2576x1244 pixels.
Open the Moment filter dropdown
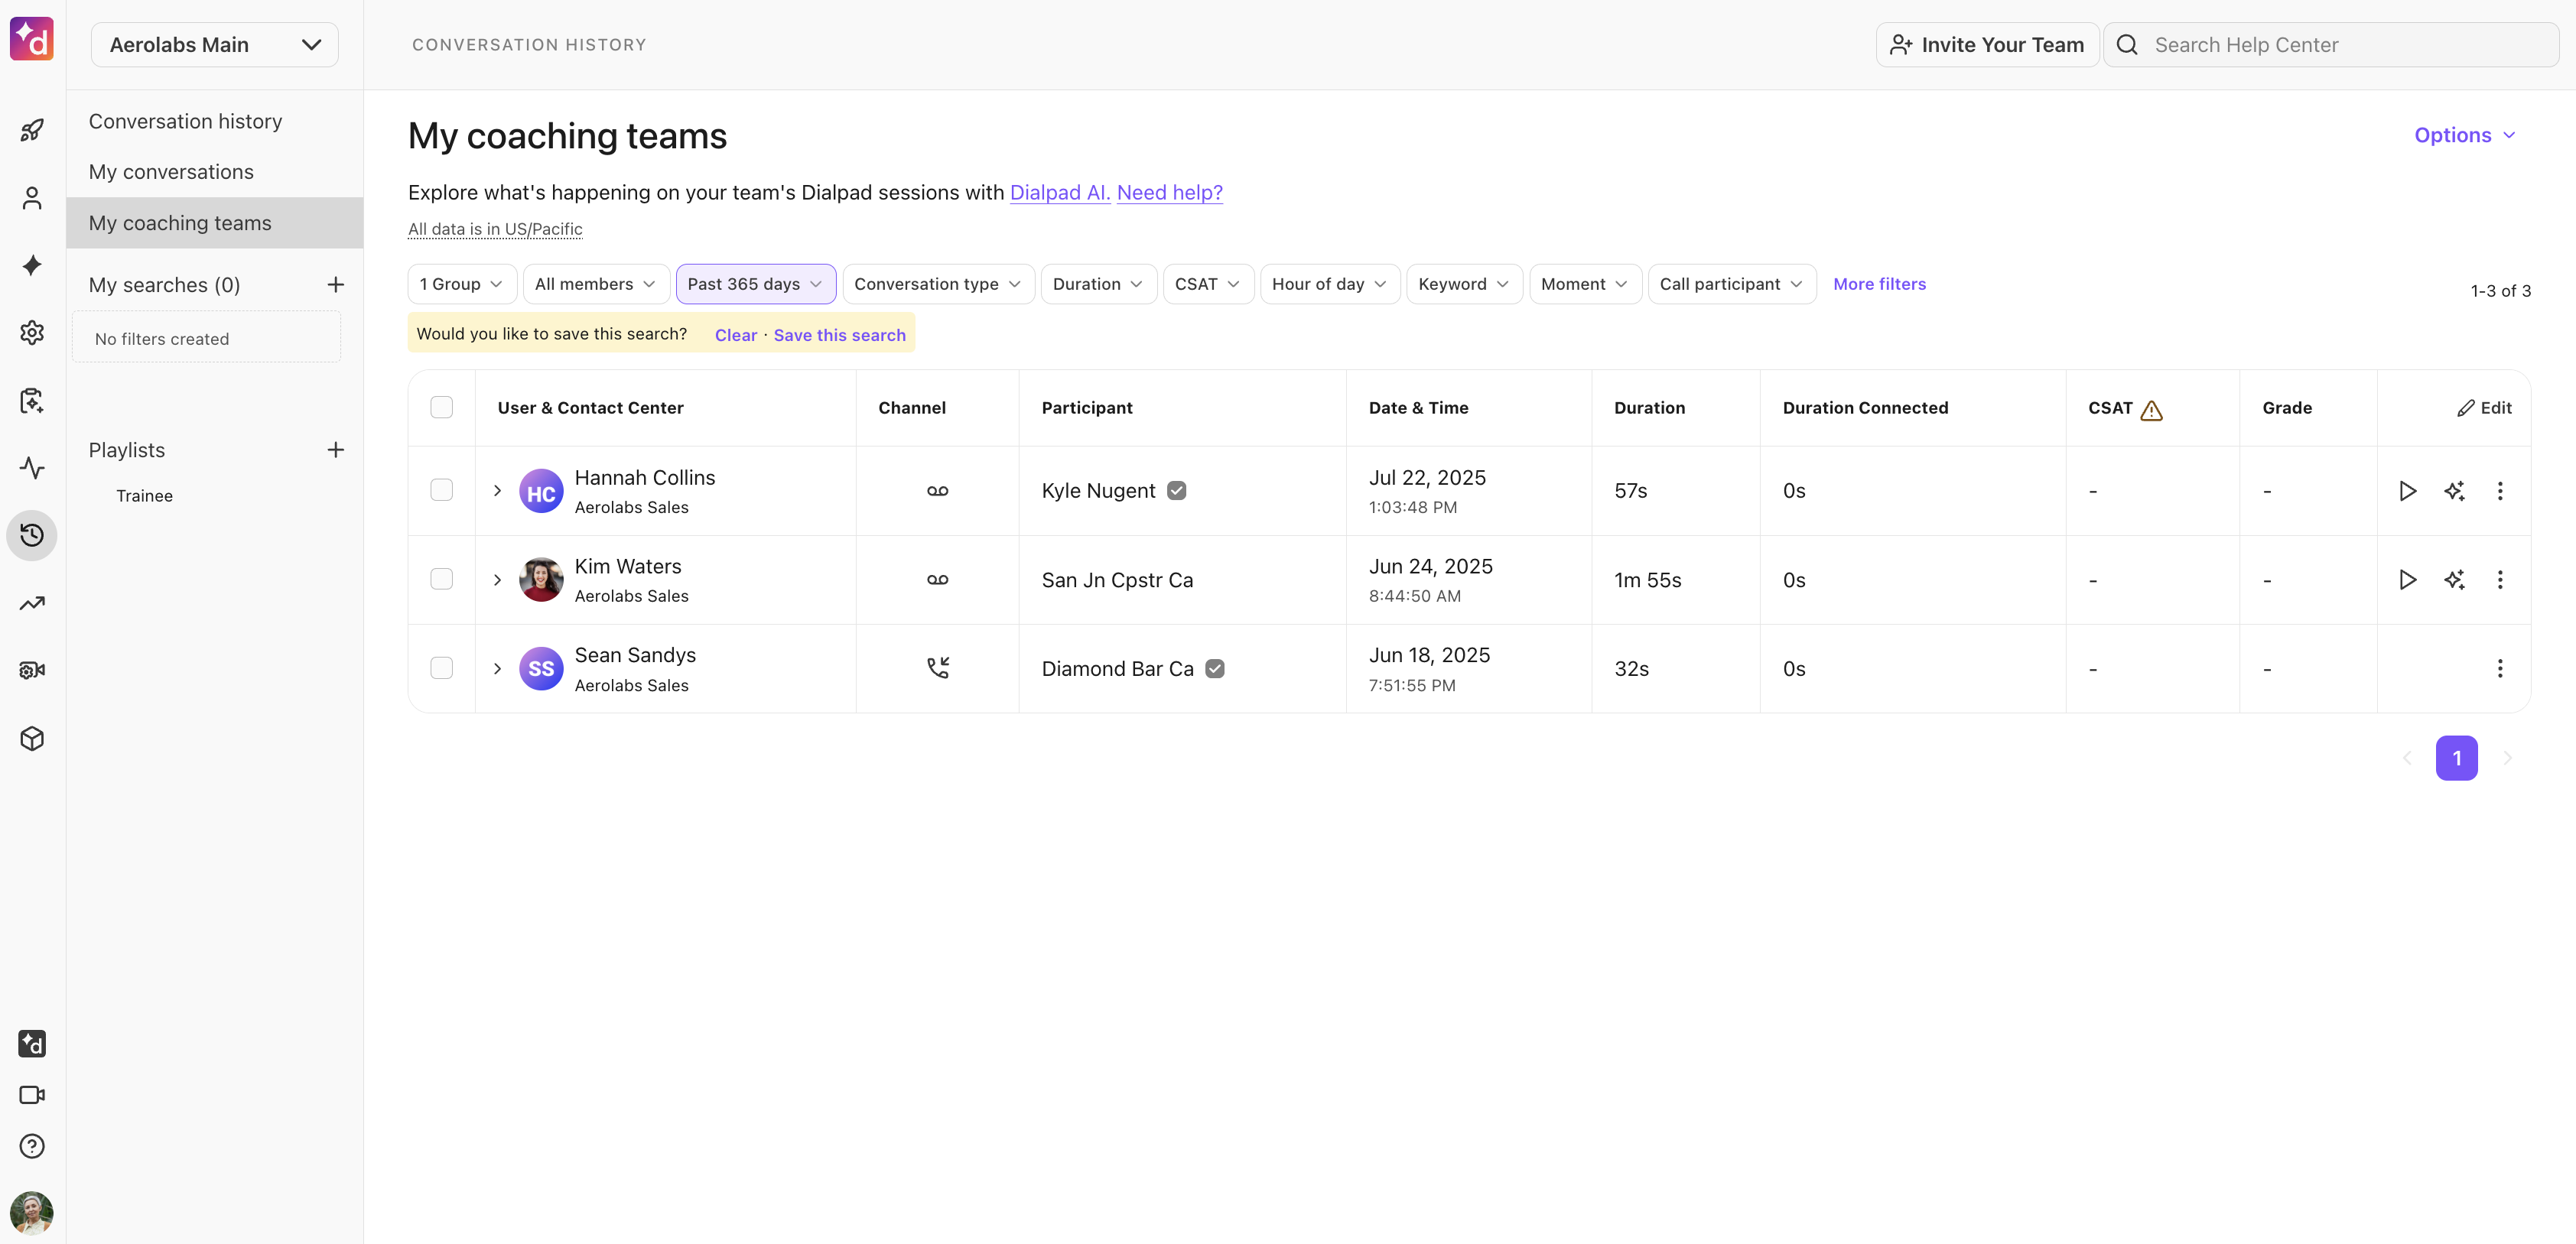pos(1585,284)
